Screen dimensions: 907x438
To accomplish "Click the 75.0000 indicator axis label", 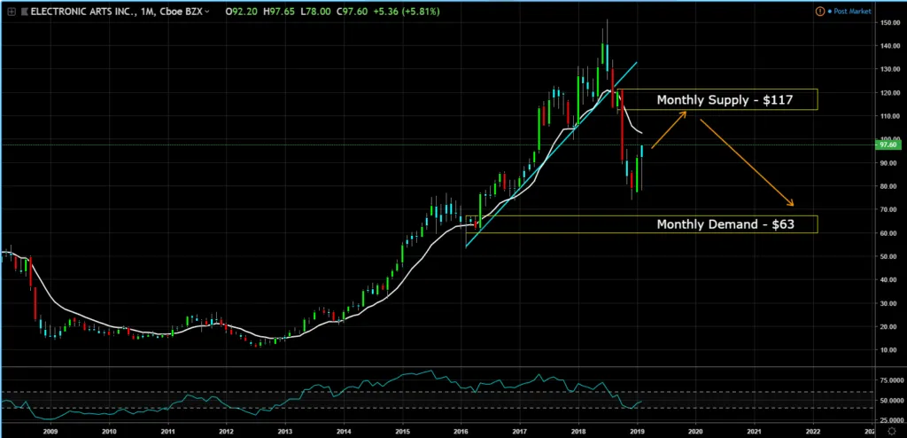I will (x=890, y=380).
